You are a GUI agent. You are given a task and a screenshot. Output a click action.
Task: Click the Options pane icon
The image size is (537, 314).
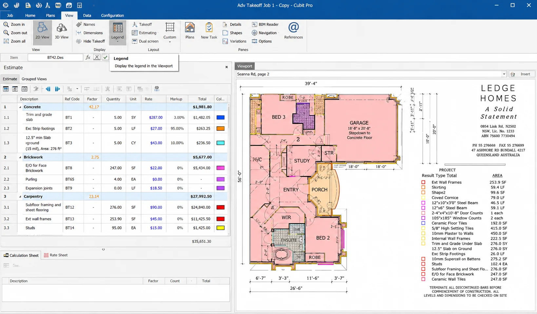pos(255,42)
